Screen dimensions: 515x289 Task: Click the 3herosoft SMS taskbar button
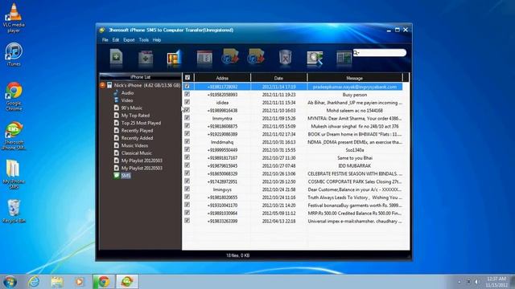(x=127, y=282)
